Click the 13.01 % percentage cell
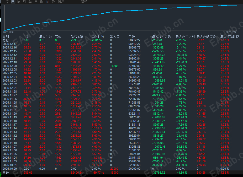This screenshot has height=177, width=243. click(x=97, y=128)
